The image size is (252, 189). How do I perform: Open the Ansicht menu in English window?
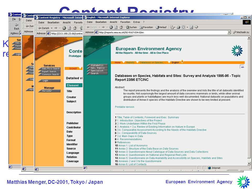click(x=113, y=22)
